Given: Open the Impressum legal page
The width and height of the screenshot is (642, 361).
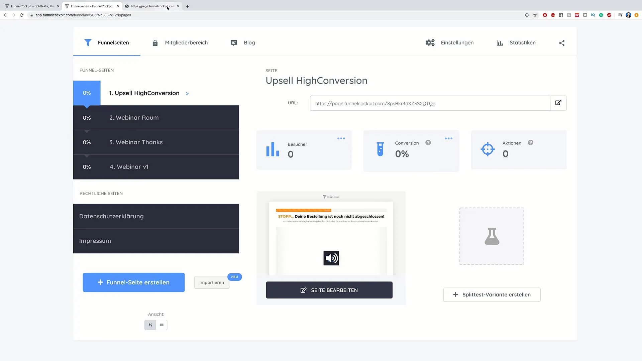Looking at the screenshot, I should [156, 241].
